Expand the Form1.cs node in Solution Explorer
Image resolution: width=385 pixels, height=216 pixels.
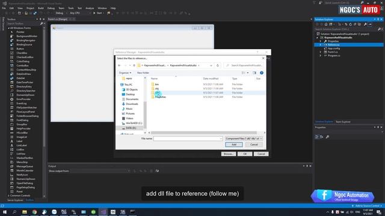pyautogui.click(x=321, y=52)
